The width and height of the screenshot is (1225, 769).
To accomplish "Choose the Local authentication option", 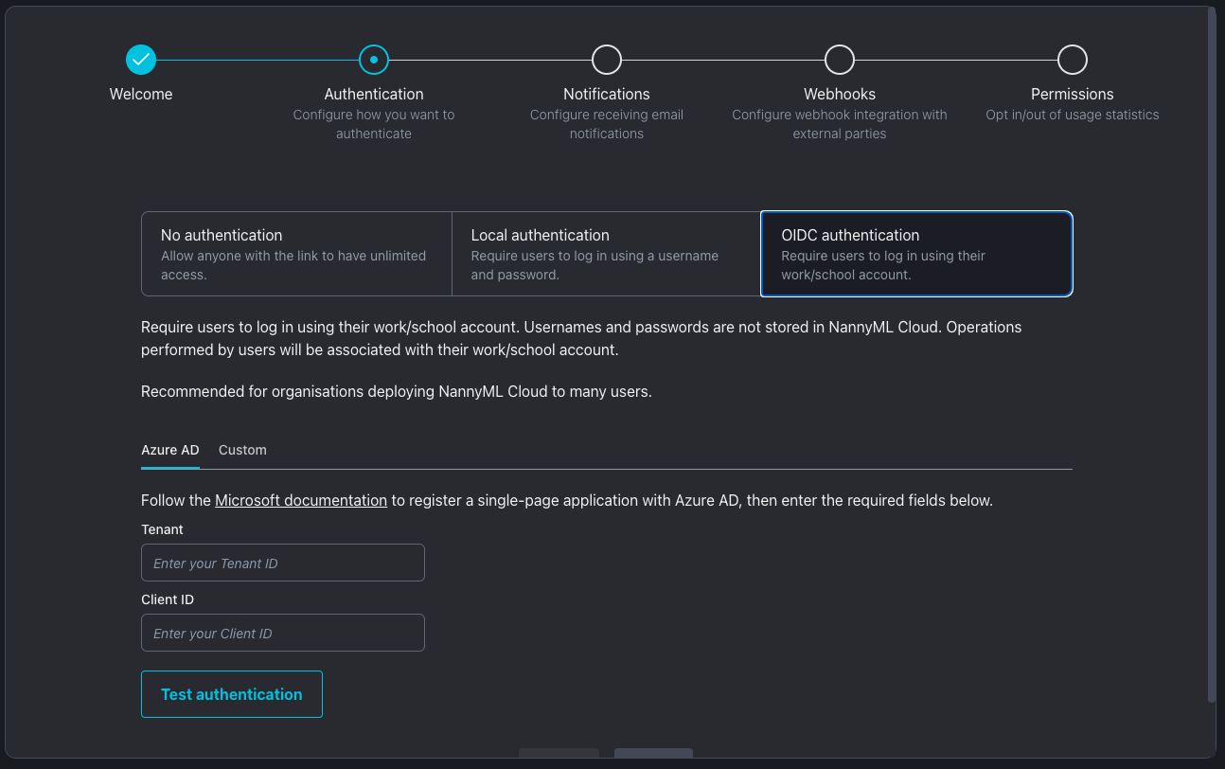I will (606, 254).
